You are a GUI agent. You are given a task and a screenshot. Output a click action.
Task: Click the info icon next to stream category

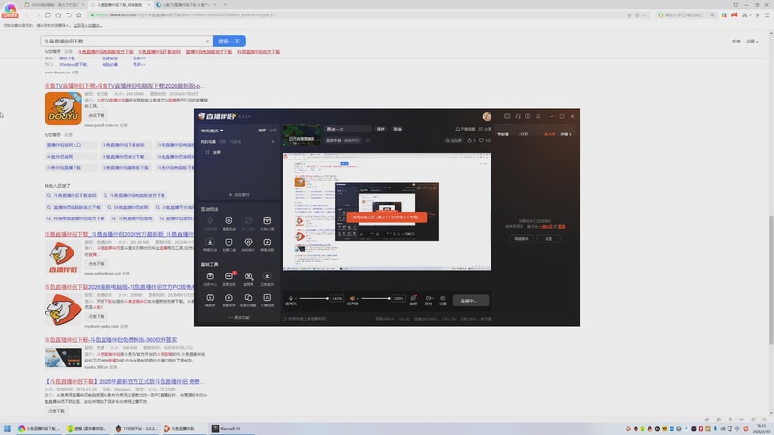(x=368, y=140)
